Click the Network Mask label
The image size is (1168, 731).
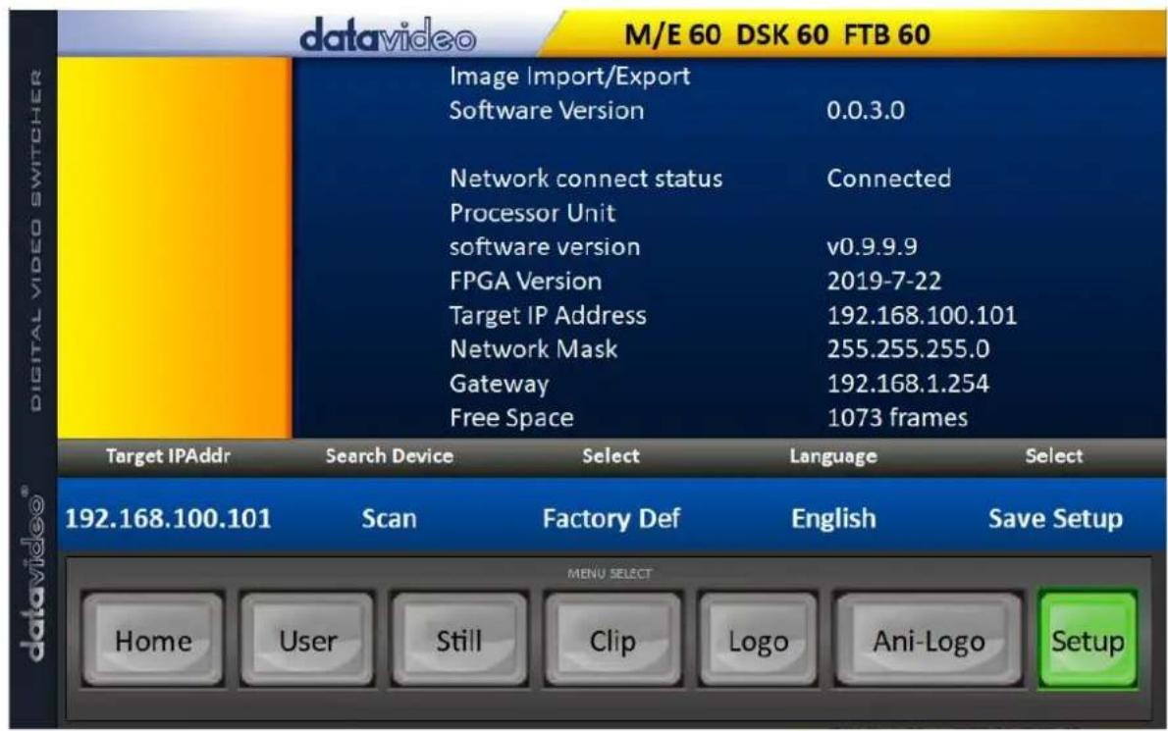pyautogui.click(x=533, y=349)
